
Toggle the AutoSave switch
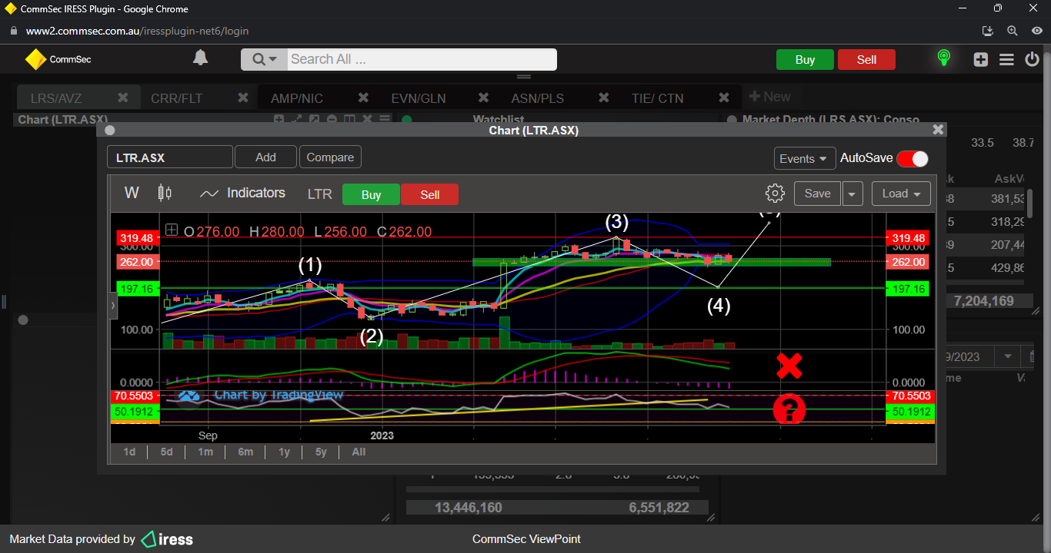click(x=913, y=158)
